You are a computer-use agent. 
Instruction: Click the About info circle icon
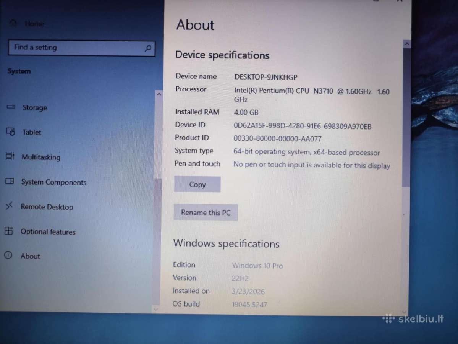[8, 255]
